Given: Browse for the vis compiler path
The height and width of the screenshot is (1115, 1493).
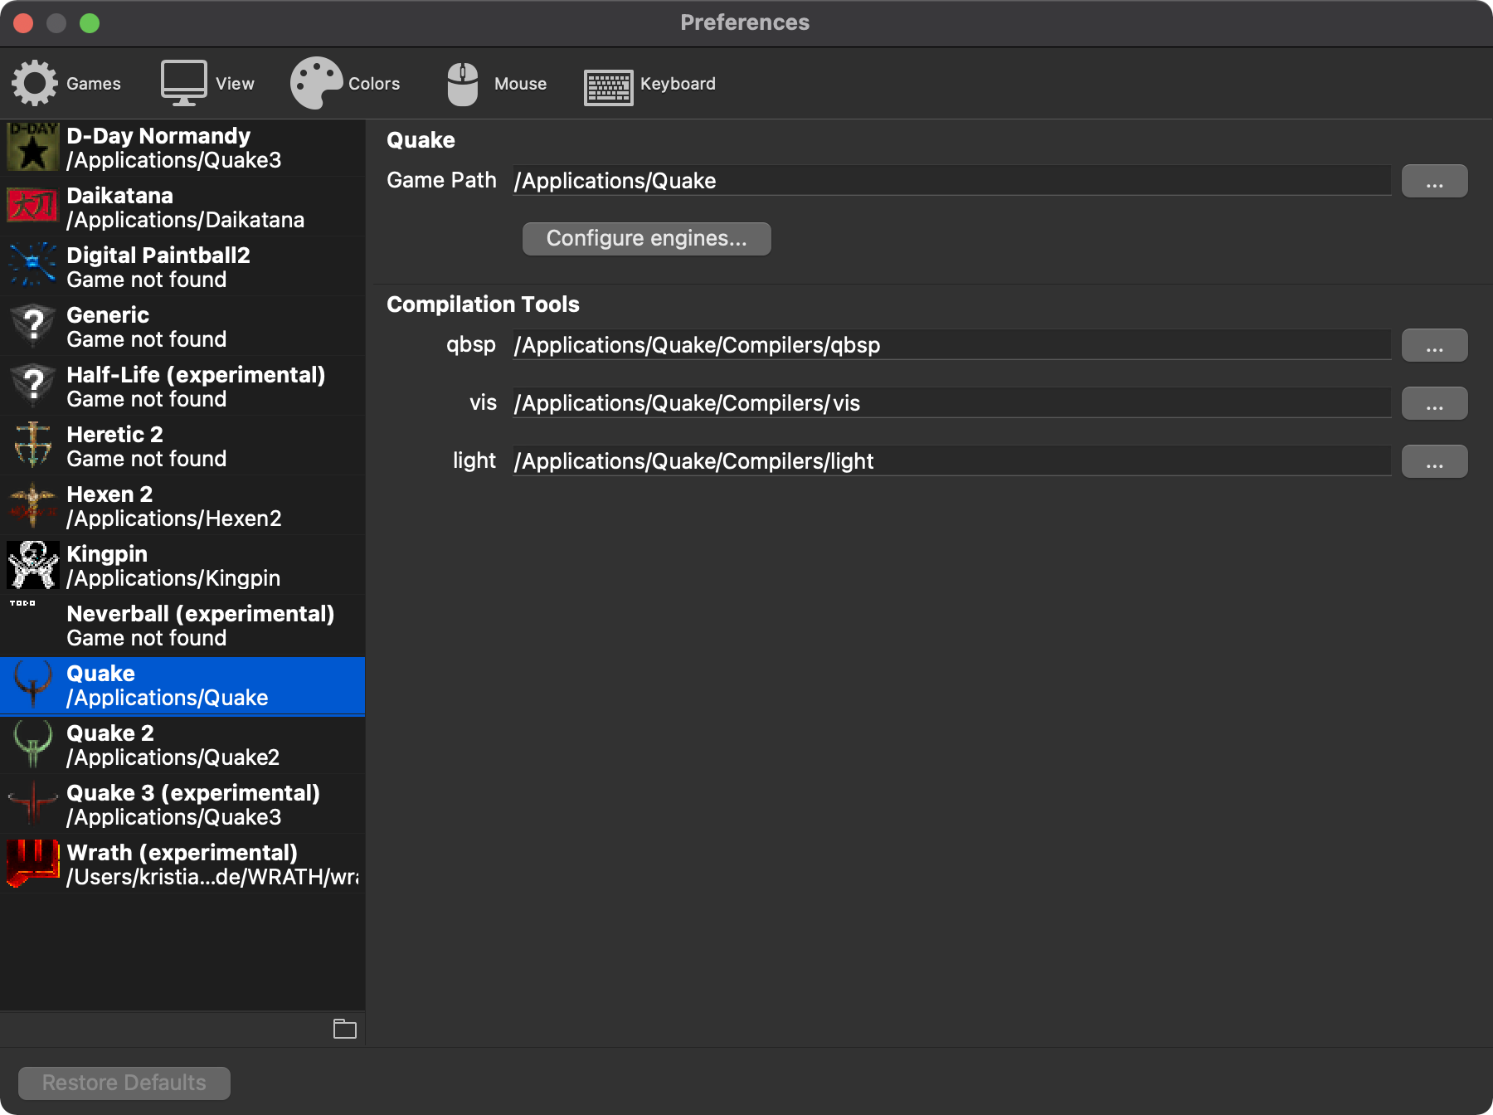Looking at the screenshot, I should coord(1433,403).
